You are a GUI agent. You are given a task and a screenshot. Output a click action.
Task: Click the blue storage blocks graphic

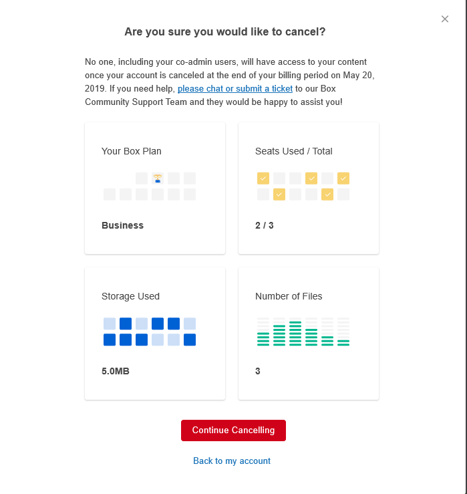click(150, 332)
